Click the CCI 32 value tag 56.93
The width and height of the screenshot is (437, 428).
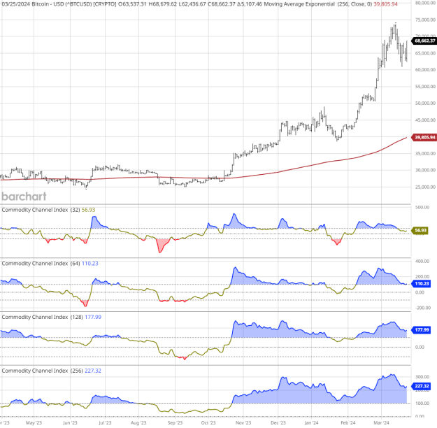point(420,231)
